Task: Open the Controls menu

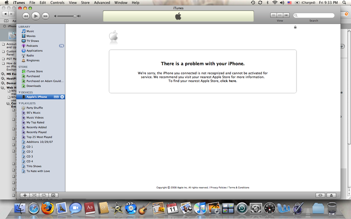Action: point(57,3)
